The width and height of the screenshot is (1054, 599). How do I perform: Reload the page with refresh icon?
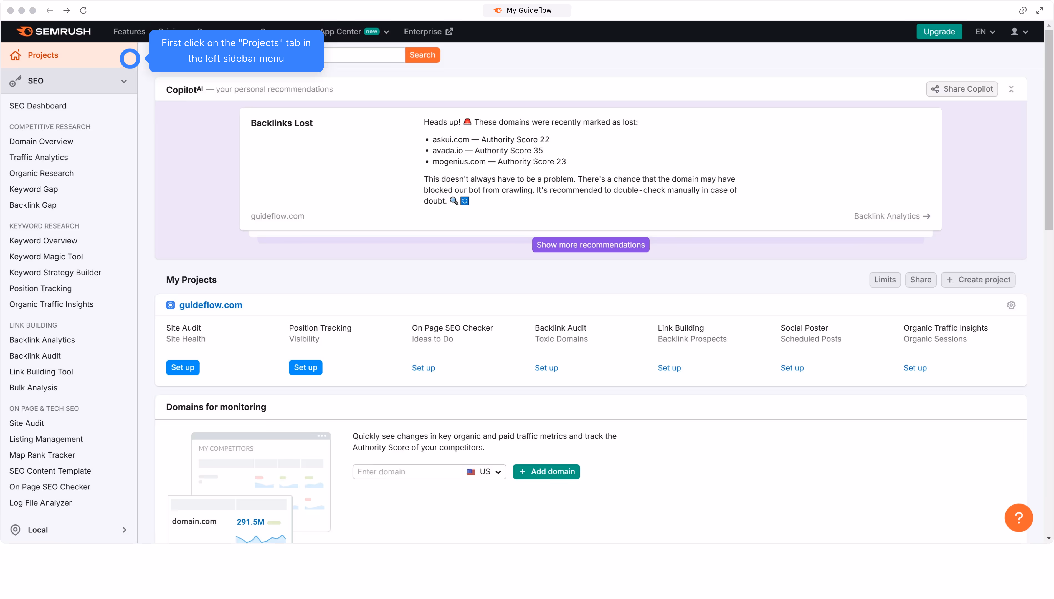coord(83,10)
